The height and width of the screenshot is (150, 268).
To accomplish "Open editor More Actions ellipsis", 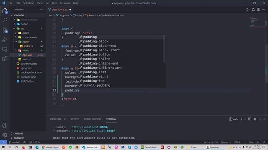I will 264,10.
